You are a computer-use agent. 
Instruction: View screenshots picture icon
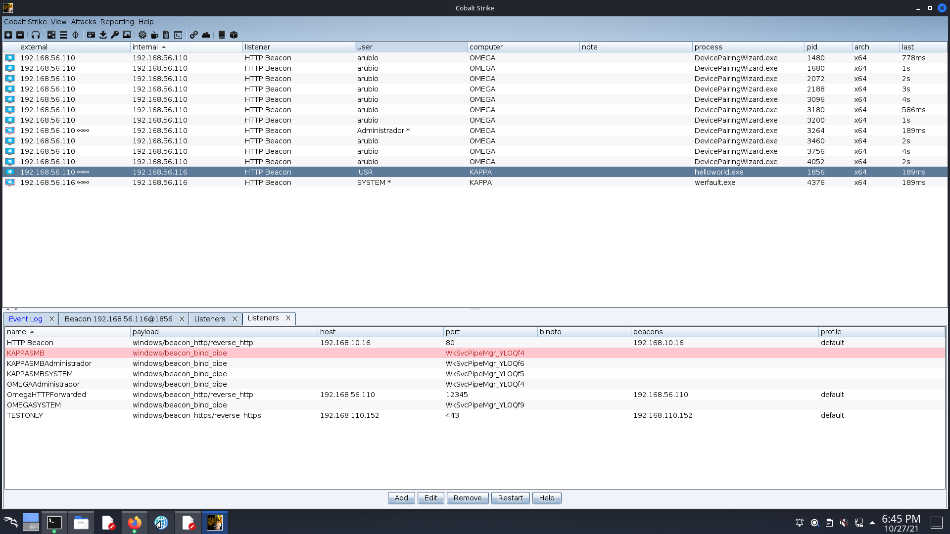[127, 35]
